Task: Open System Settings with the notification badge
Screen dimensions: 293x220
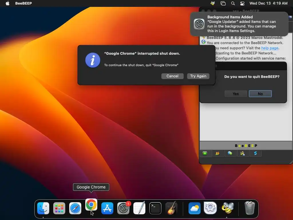Action: coord(123,208)
